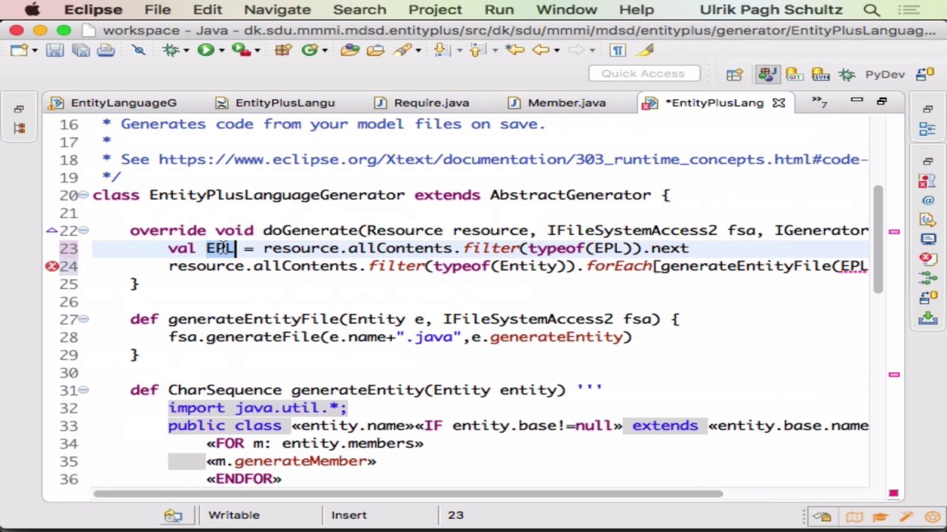Click the Save All icon
Screen dimensions: 947x532
(80, 50)
